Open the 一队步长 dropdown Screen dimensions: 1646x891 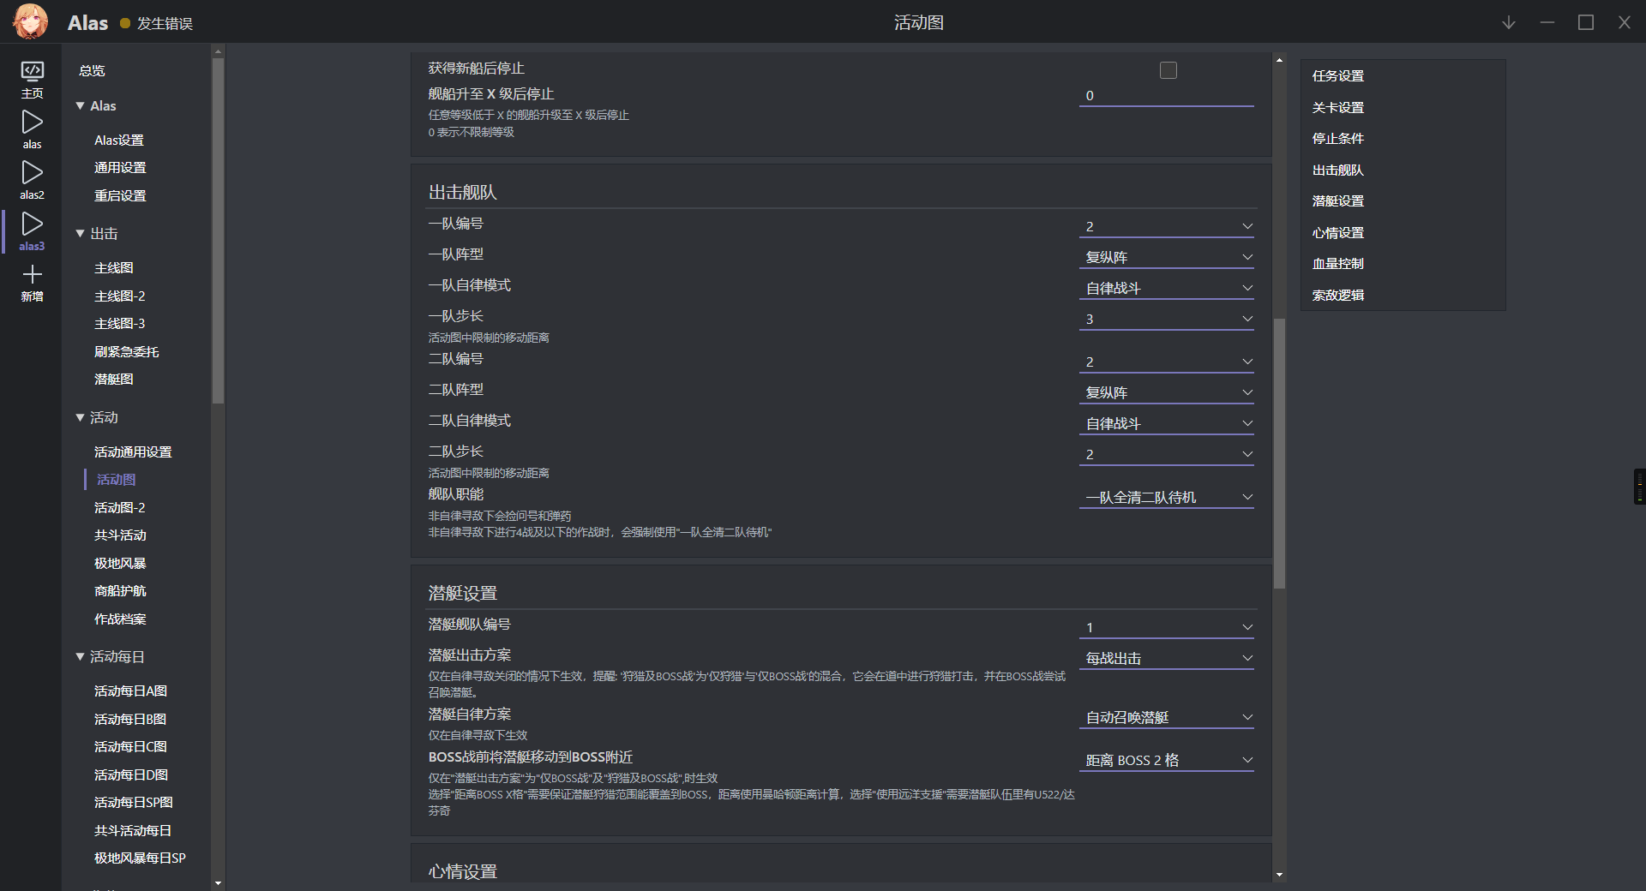click(x=1166, y=319)
